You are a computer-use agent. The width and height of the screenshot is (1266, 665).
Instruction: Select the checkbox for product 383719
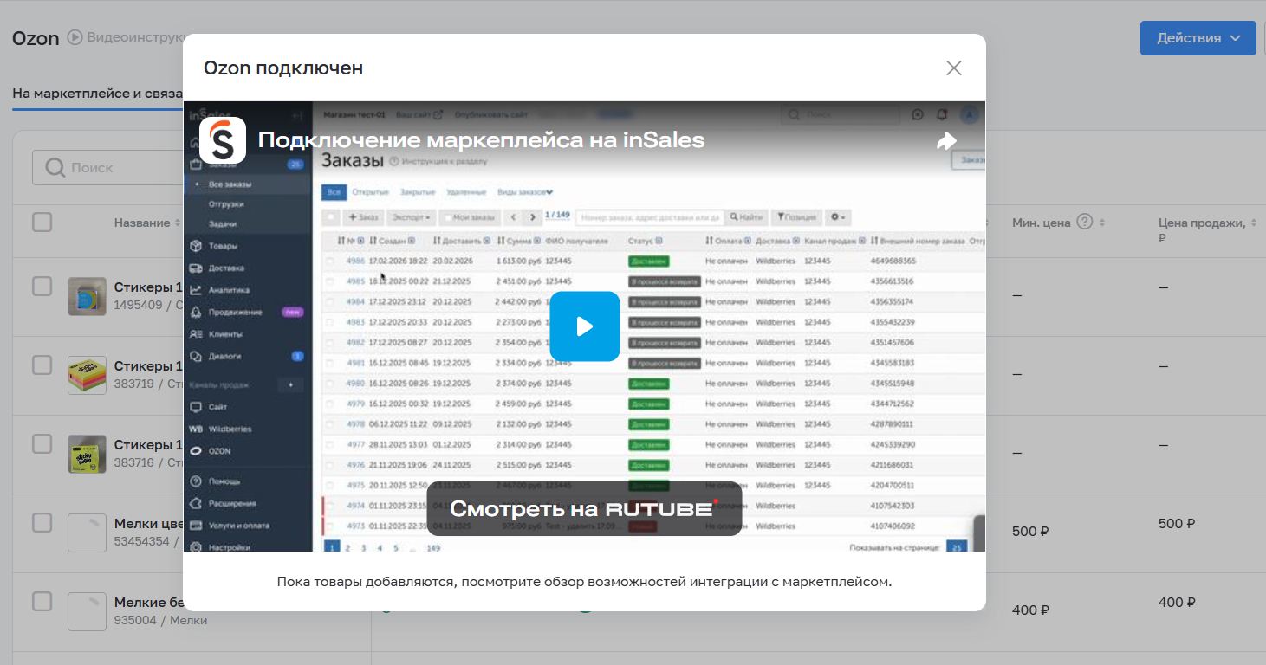(x=42, y=365)
